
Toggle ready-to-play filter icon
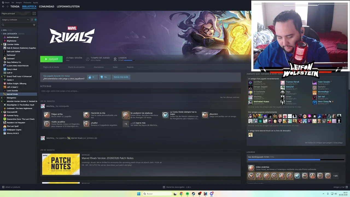[35, 20]
